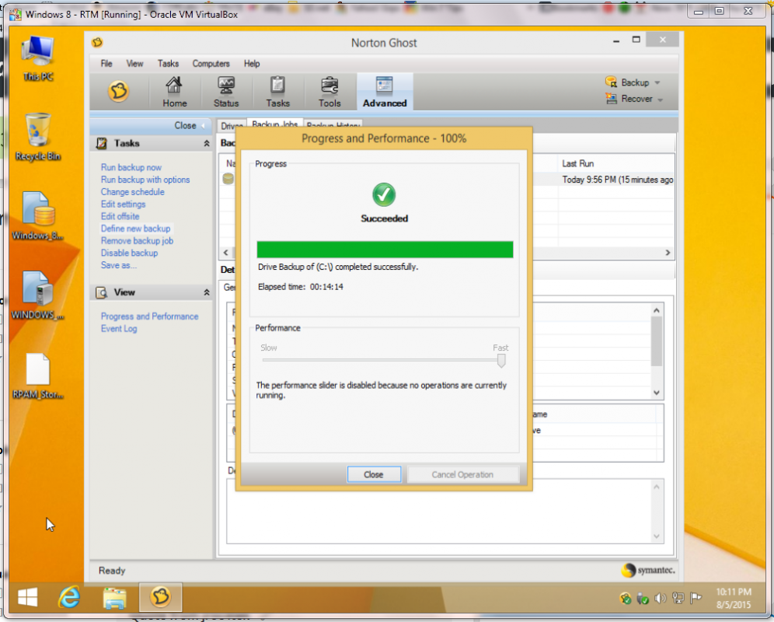Switch to the Backup History tab

click(x=333, y=125)
